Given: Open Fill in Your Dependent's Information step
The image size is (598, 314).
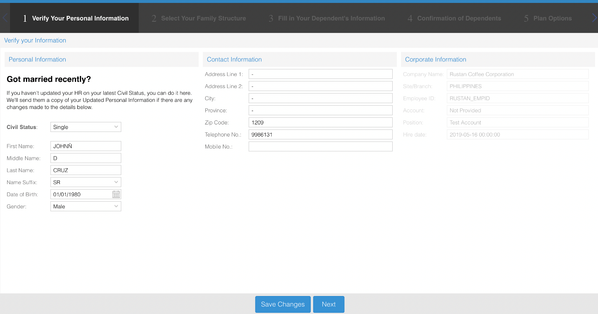Looking at the screenshot, I should coord(327,18).
